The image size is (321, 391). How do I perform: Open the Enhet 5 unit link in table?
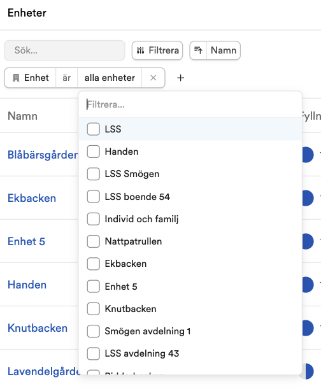(x=27, y=241)
